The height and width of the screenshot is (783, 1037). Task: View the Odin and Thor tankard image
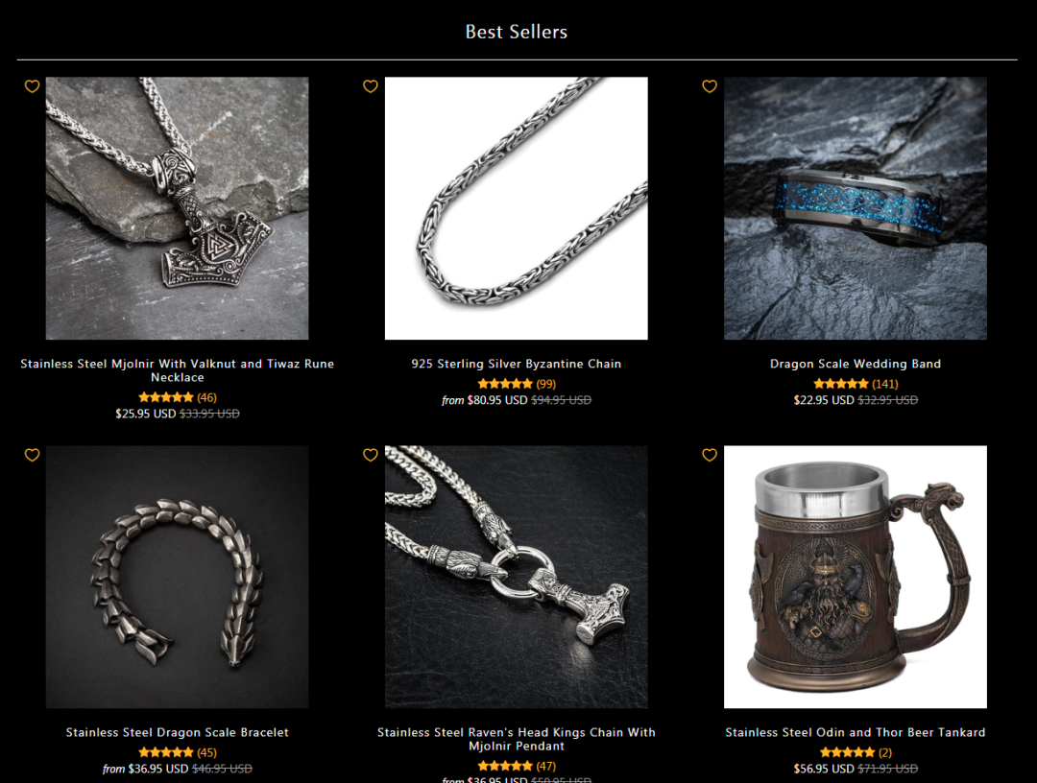[856, 577]
